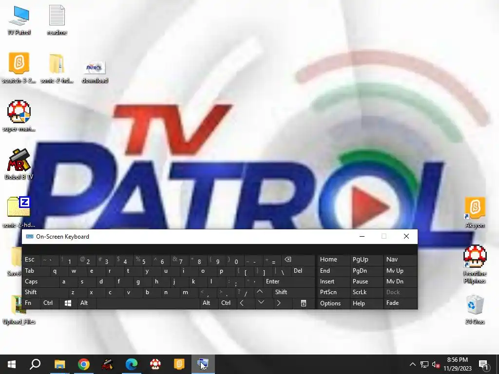Open the Windows Start menu button
The height and width of the screenshot is (374, 499).
pyautogui.click(x=12, y=364)
